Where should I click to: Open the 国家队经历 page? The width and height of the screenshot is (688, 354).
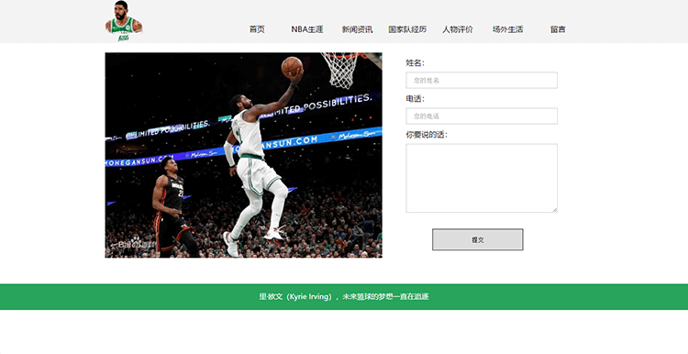(x=407, y=29)
